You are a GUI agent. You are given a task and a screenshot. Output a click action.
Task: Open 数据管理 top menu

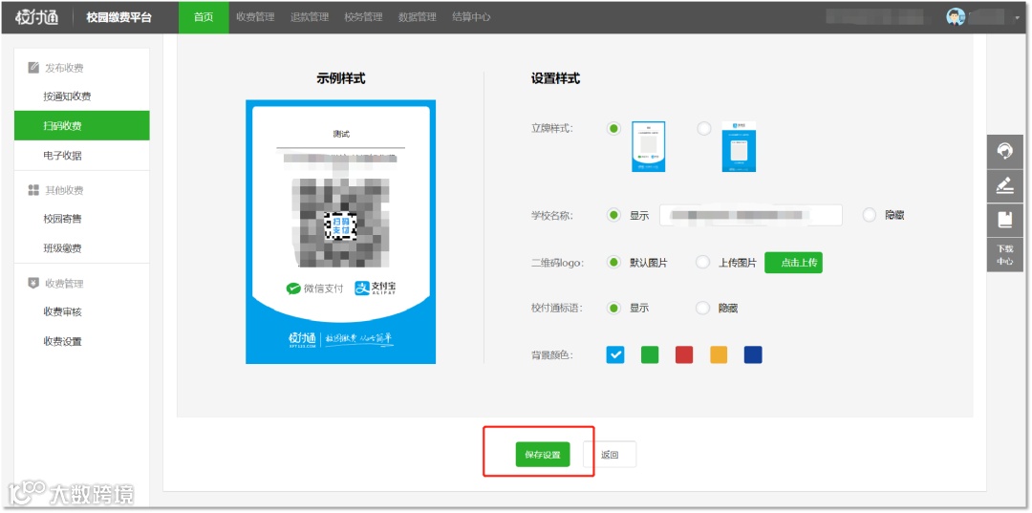[418, 17]
